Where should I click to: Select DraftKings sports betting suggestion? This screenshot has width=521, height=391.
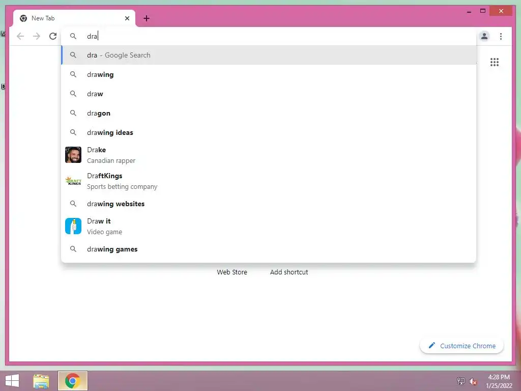point(269,181)
